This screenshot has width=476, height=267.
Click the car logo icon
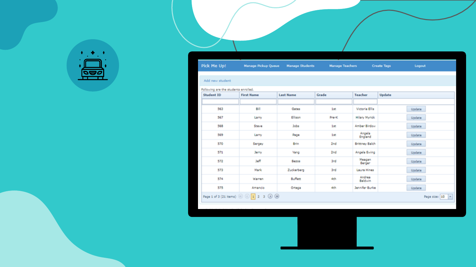(x=93, y=65)
